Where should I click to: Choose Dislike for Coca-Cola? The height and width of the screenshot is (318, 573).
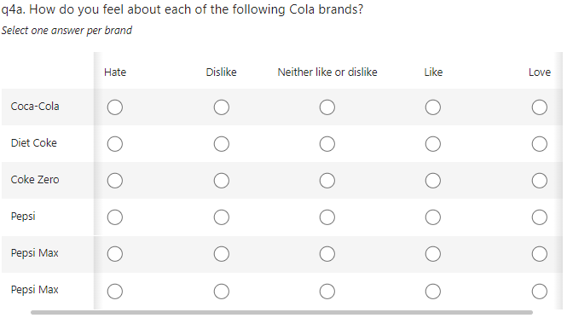click(x=222, y=107)
